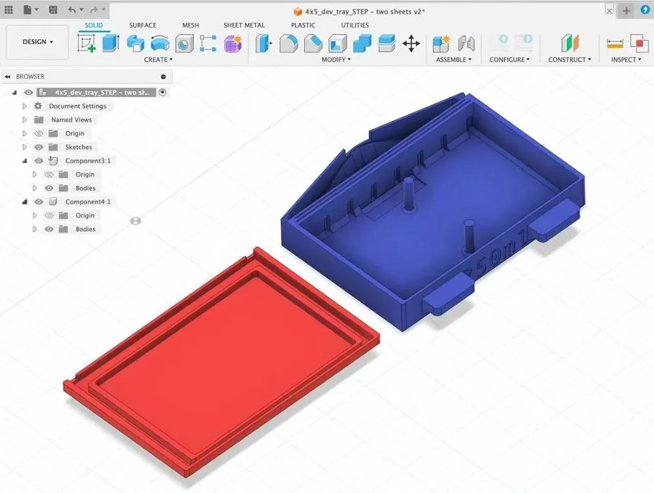Viewport: 654px width, 493px height.
Task: Switch to the UTILITIES tab
Action: pos(355,25)
